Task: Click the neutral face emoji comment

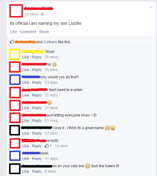Action: [50, 103]
